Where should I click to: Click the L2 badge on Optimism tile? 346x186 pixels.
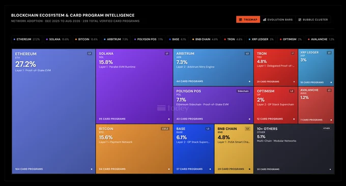[x=292, y=91]
